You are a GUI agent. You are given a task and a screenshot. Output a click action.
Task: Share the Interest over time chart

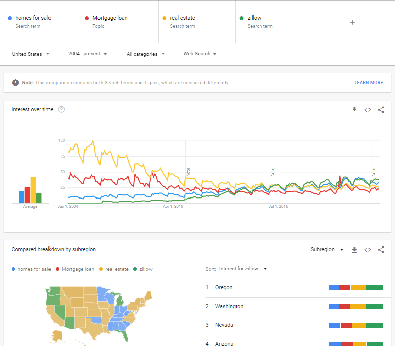381,110
